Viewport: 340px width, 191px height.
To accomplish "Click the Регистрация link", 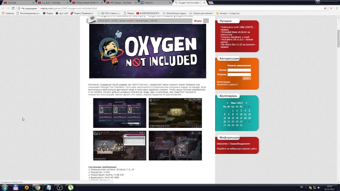I will click(223, 82).
